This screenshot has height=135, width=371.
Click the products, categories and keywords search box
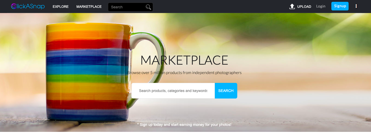click(173, 91)
